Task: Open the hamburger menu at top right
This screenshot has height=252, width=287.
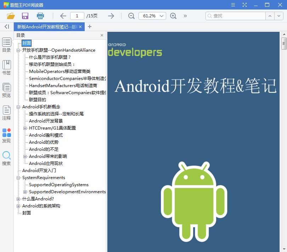Action: pyautogui.click(x=233, y=5)
